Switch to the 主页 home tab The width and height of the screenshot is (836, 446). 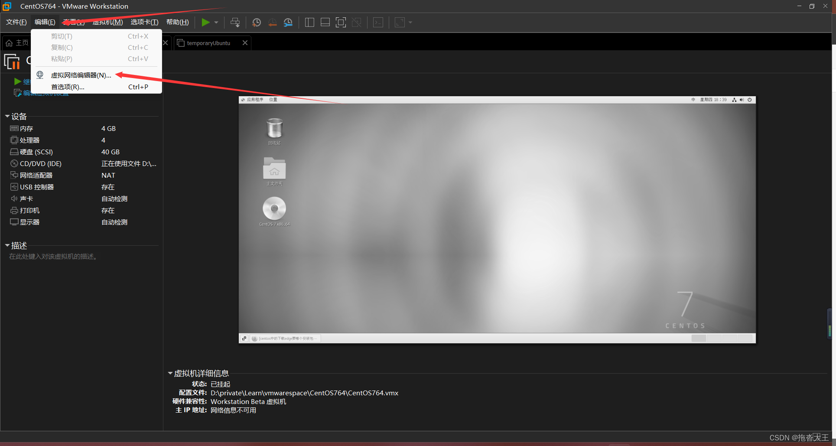(17, 43)
